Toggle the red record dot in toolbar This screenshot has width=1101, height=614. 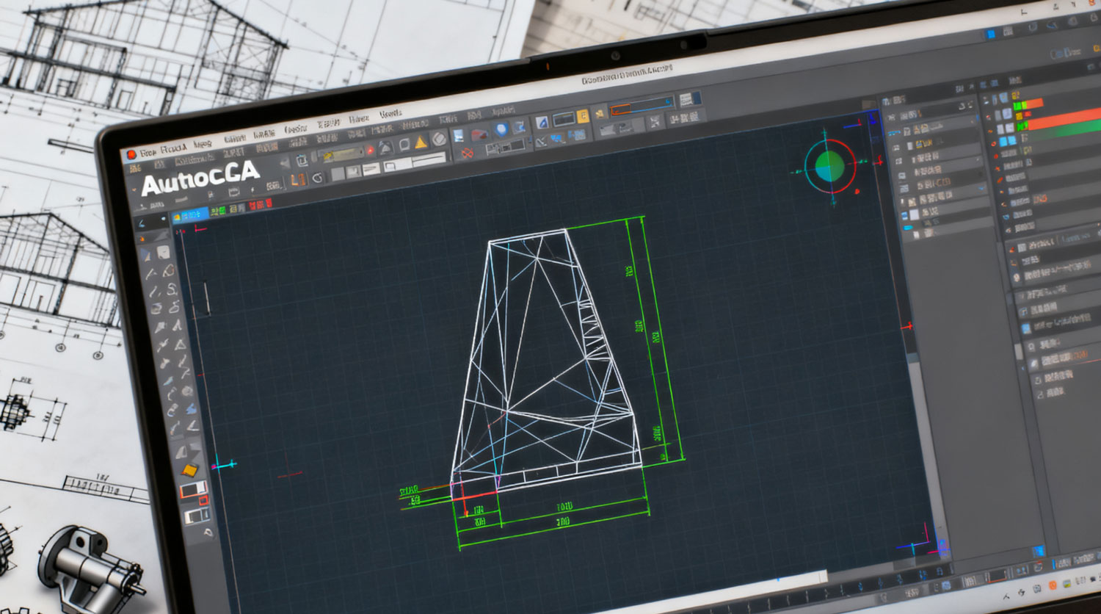pyautogui.click(x=370, y=150)
